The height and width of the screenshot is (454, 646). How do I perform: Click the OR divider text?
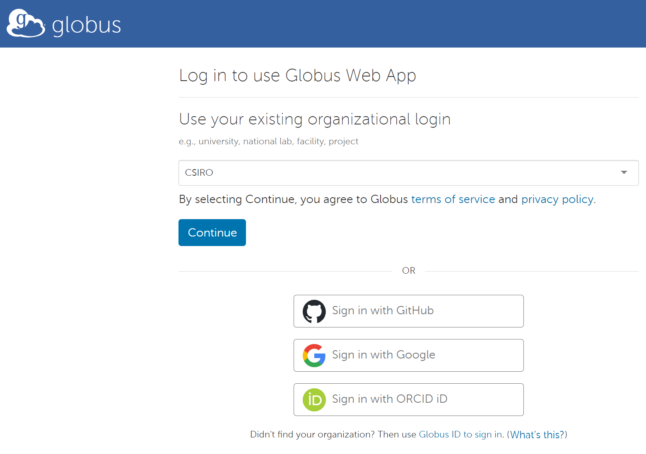(x=409, y=271)
